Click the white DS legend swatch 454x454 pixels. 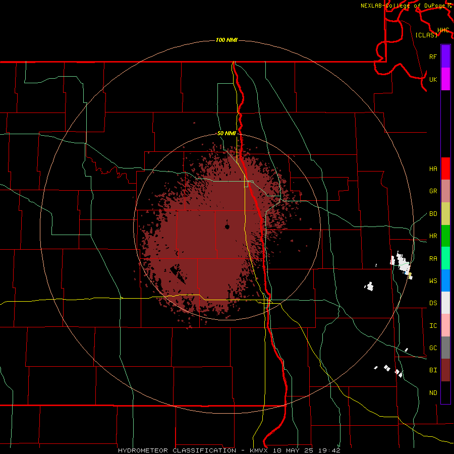point(445,303)
